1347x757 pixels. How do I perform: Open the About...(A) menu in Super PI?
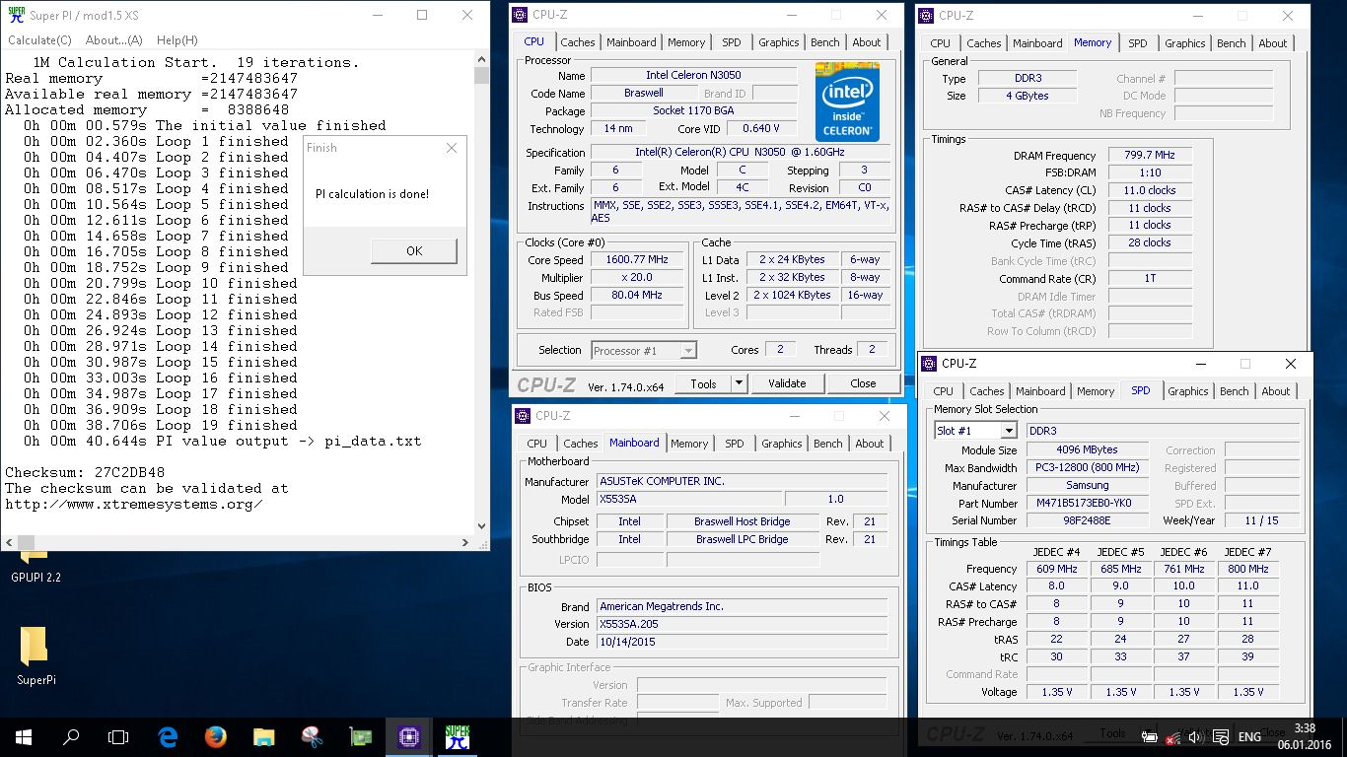(114, 40)
